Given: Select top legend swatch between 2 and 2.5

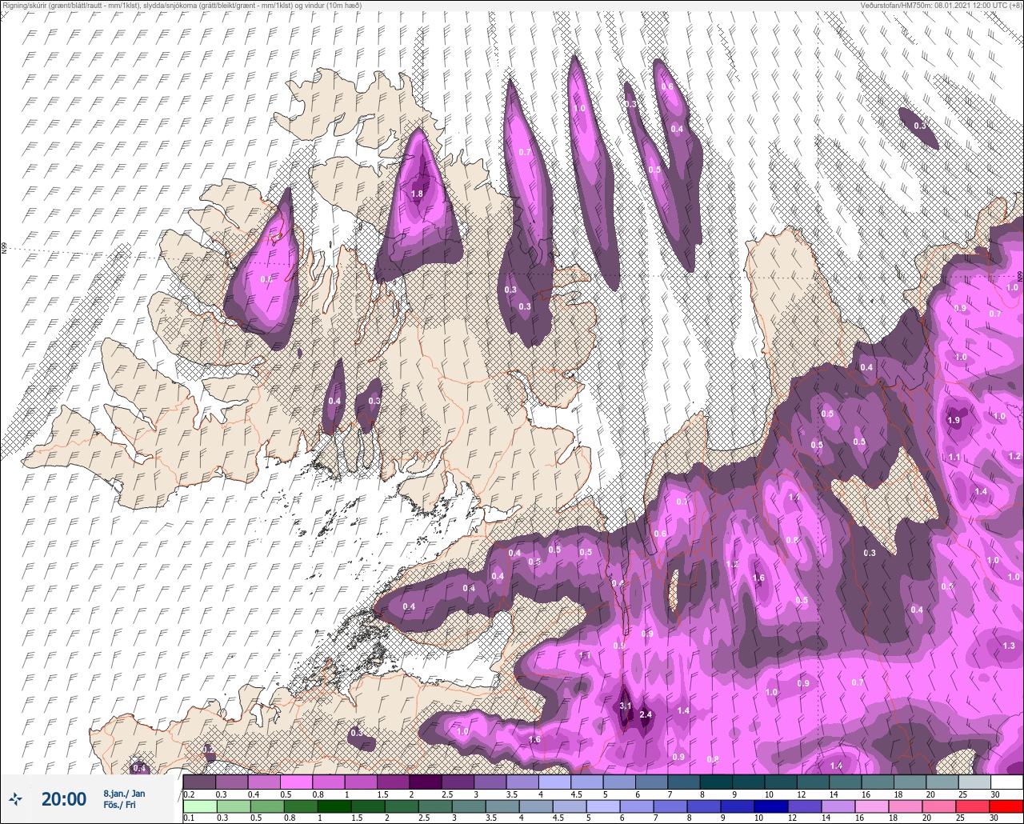Looking at the screenshot, I should point(426,781).
